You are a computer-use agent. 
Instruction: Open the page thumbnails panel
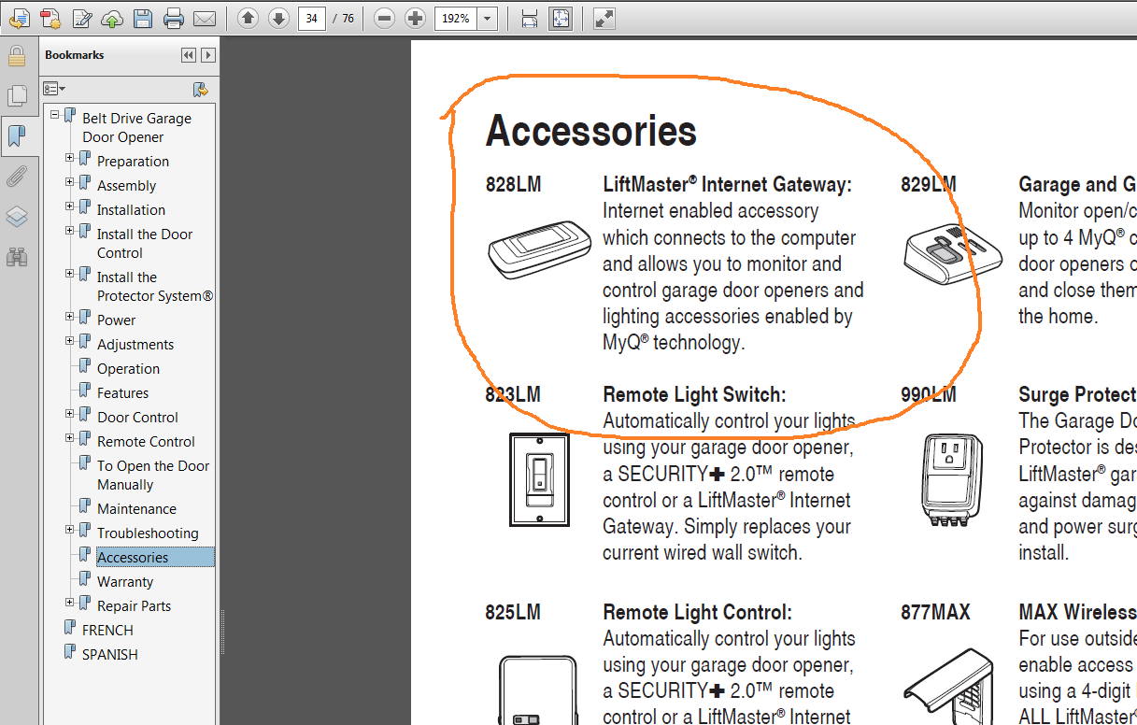pos(17,95)
